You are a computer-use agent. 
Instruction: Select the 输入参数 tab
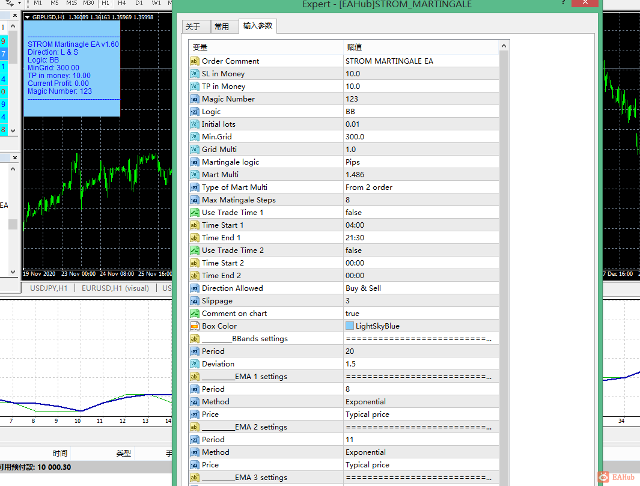[x=258, y=26]
